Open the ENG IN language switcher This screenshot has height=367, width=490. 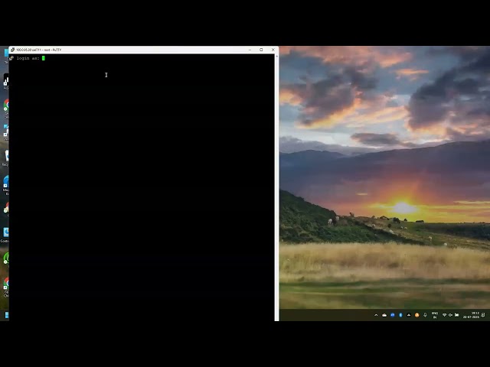point(434,315)
